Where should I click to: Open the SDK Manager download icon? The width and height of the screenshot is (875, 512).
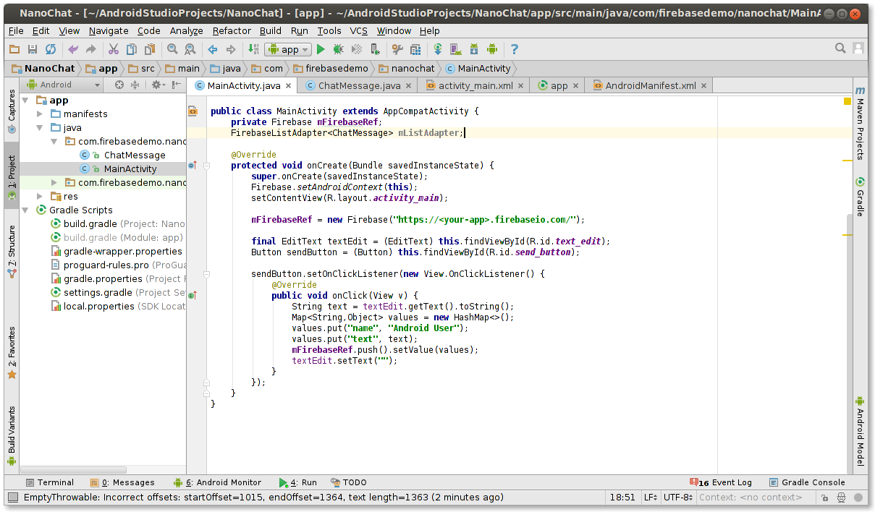[474, 49]
